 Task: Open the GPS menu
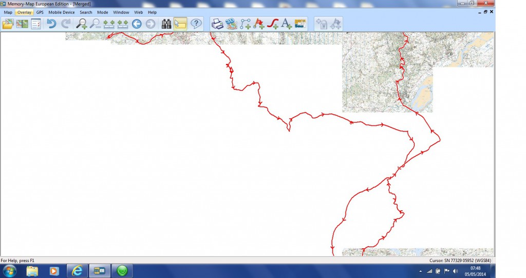pos(40,12)
